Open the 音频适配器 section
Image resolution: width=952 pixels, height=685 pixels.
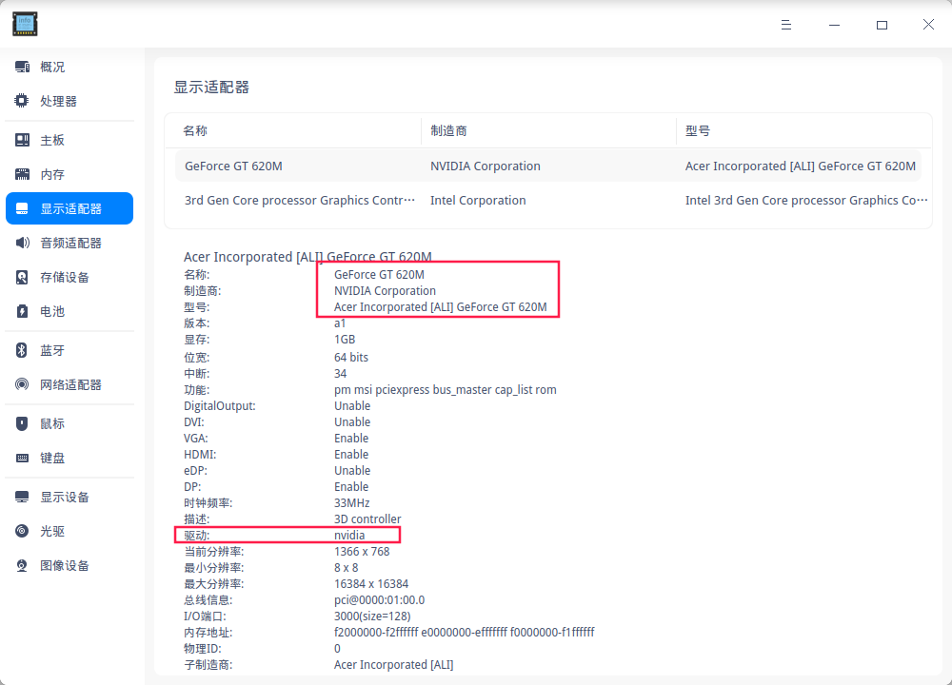[x=69, y=243]
